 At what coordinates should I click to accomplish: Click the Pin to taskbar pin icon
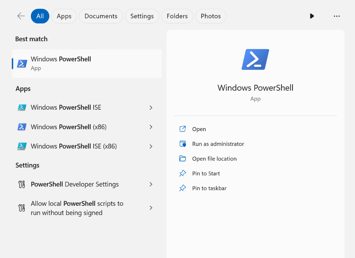182,188
